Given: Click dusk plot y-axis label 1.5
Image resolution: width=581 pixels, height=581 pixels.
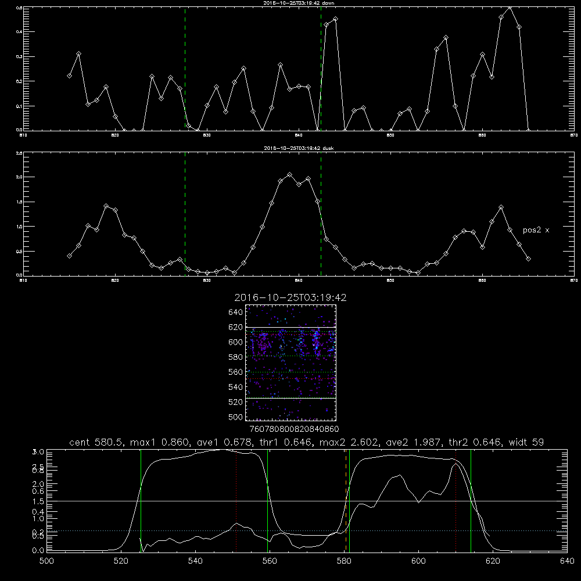Looking at the screenshot, I should coord(20,202).
